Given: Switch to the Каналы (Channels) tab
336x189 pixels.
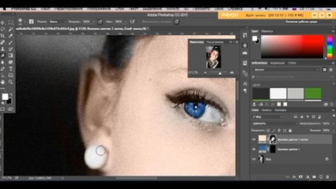Looking at the screenshot, I should [x=267, y=110].
